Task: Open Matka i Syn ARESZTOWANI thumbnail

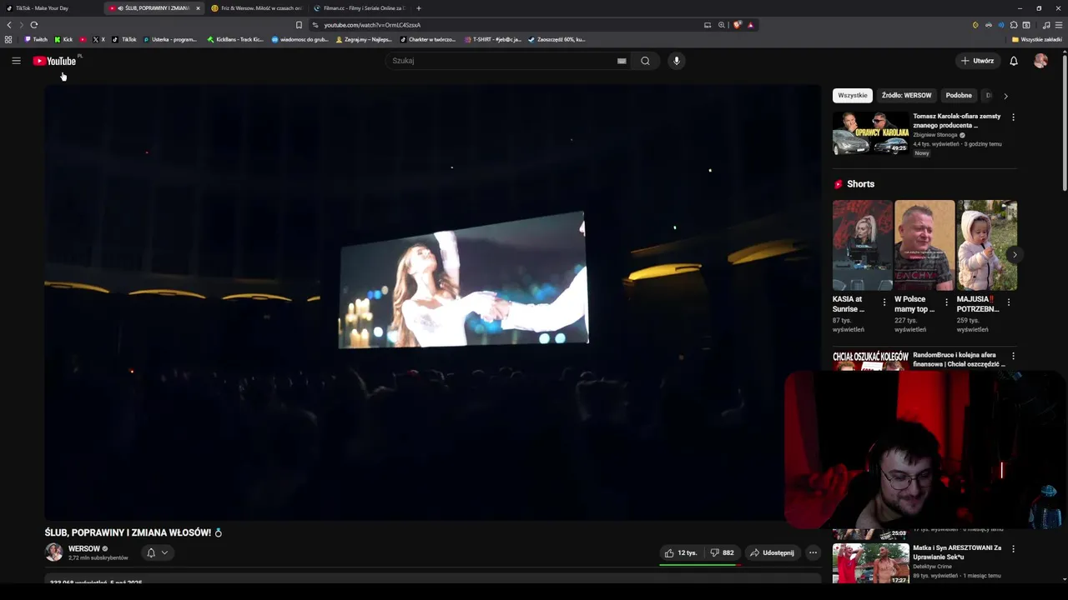Action: [870, 563]
